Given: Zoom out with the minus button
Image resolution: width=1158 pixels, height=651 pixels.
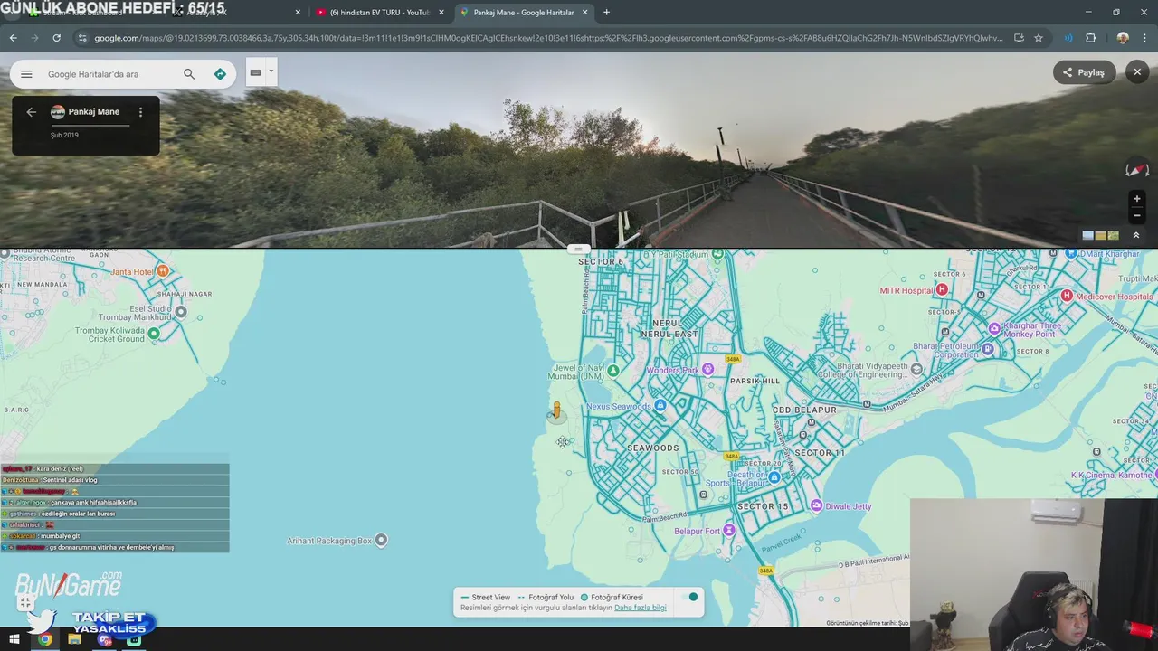Looking at the screenshot, I should tap(1137, 215).
